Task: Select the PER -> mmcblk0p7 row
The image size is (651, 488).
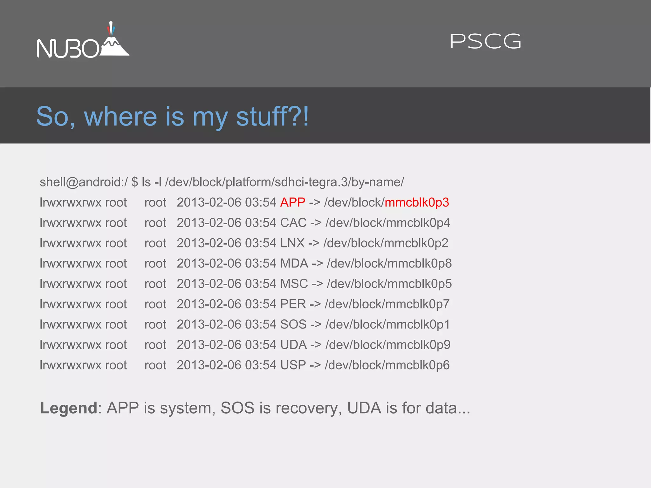Action: 244,304
